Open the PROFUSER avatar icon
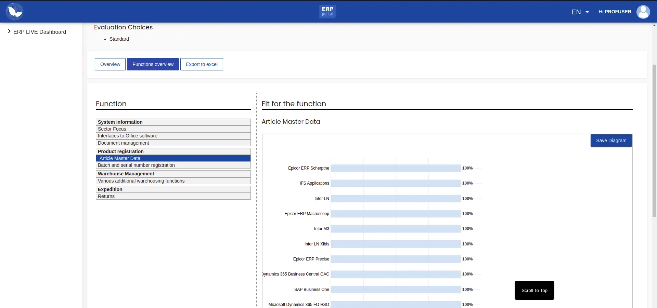Viewport: 657px width, 308px height. (643, 12)
